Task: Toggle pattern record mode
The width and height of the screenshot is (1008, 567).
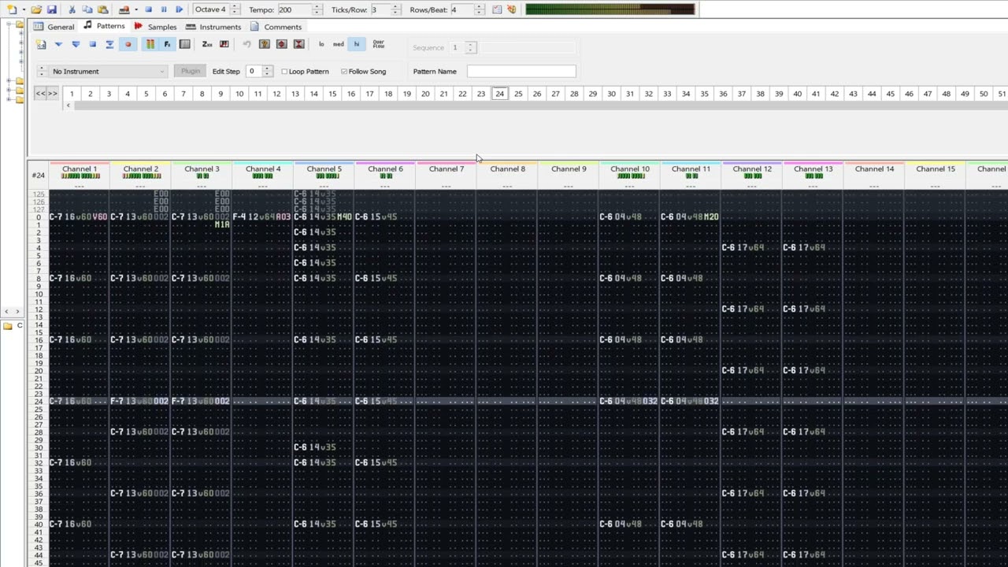Action: 128,44
